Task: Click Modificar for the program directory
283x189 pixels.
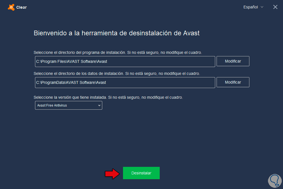Action: (233, 61)
